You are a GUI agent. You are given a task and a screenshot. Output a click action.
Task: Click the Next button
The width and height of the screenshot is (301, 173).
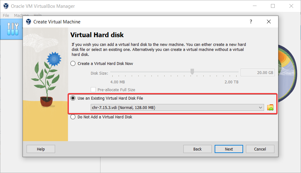229,149
